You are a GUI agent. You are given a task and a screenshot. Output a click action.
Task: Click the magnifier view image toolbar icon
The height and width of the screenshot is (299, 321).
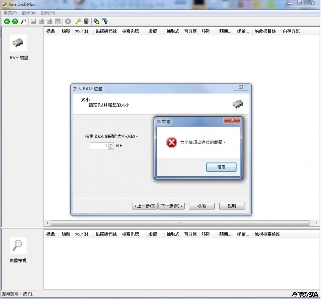(x=23, y=21)
